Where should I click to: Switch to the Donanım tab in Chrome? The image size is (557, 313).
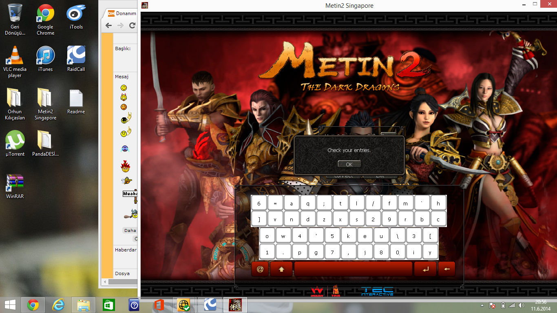click(x=122, y=13)
